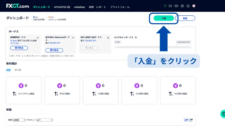Open レポート menu item
The width and height of the screenshot is (225, 126).
pos(101,7)
